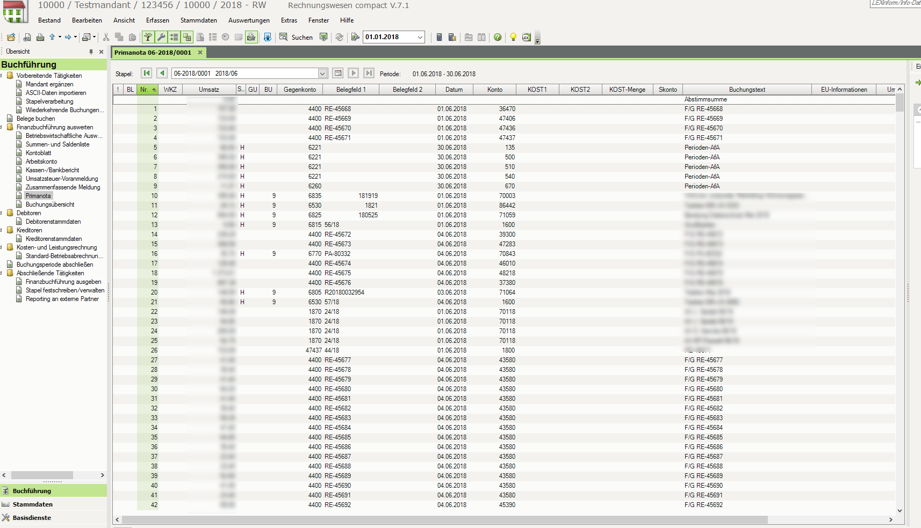The height and width of the screenshot is (528, 921).
Task: Open the Stammdaten menu
Action: click(198, 20)
